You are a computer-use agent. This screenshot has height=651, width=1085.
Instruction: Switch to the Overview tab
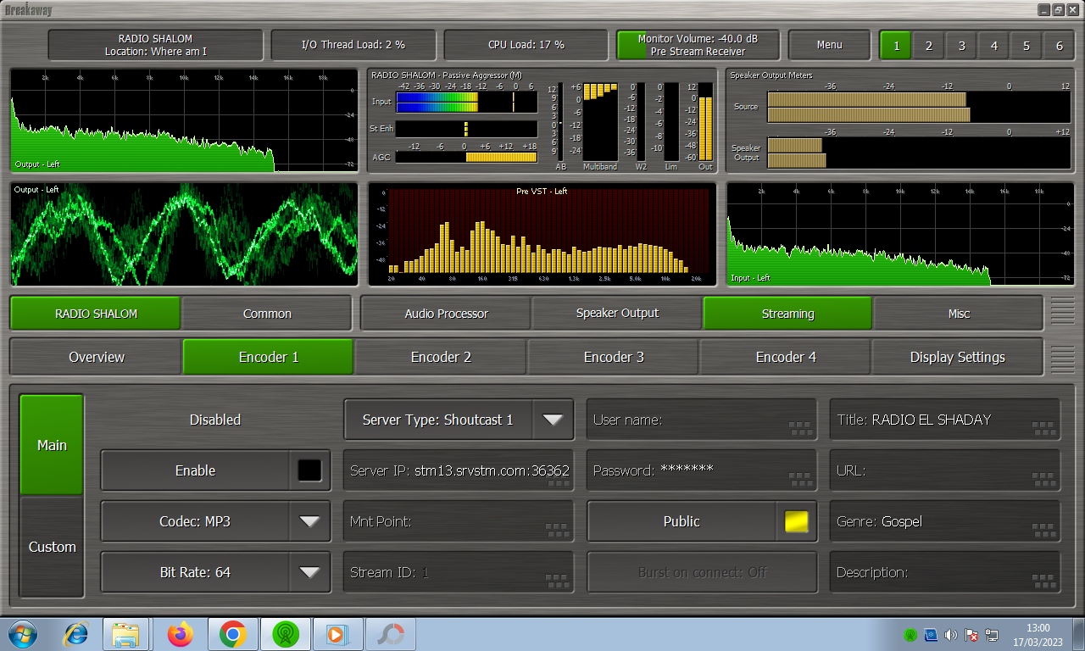coord(96,357)
